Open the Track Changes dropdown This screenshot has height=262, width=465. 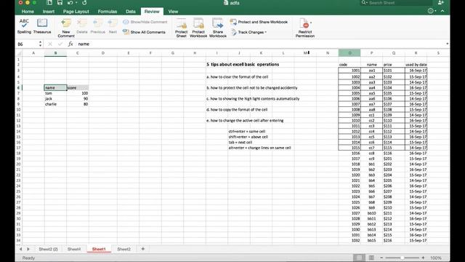click(x=248, y=32)
